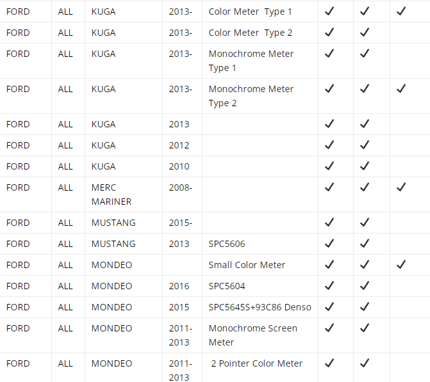Click second checkmark in Mustang SPC5606 row
430x382 pixels.
point(364,244)
